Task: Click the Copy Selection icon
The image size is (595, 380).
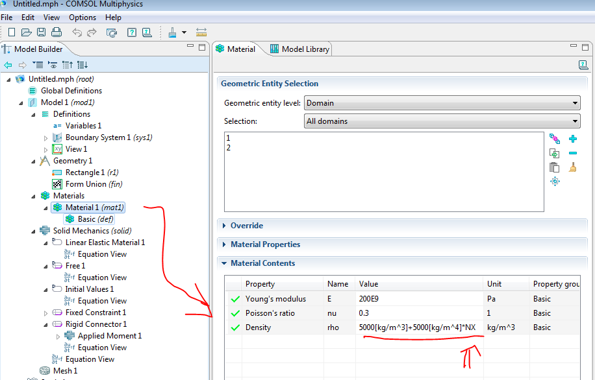Action: (x=554, y=153)
